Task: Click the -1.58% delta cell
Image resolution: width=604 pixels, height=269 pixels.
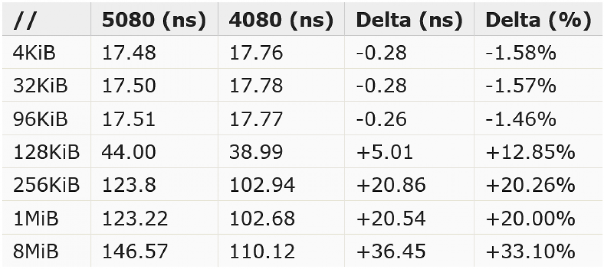Action: [538, 52]
